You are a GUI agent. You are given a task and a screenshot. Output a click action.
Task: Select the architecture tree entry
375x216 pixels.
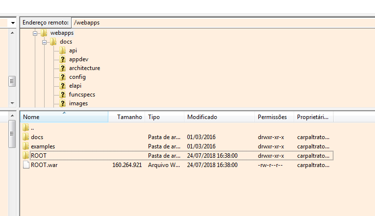click(84, 69)
